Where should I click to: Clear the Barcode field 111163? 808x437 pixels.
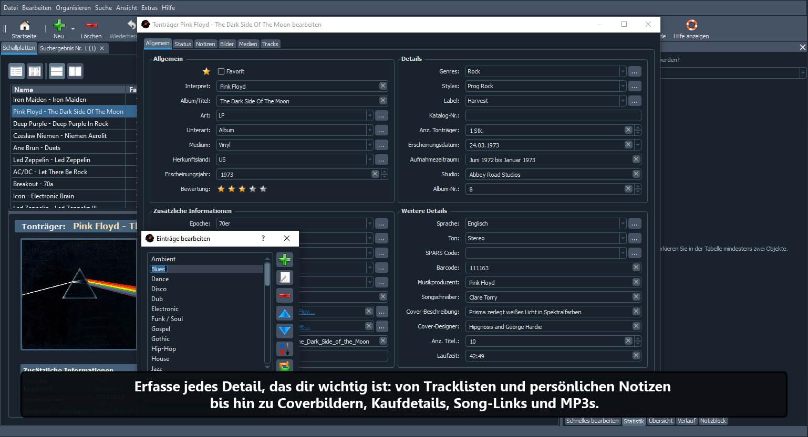point(636,267)
